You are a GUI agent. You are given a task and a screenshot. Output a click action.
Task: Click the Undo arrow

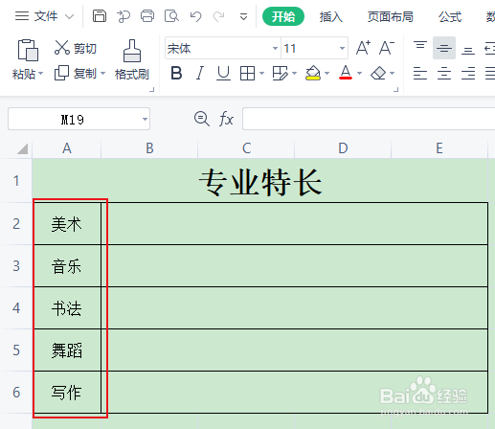coord(195,16)
